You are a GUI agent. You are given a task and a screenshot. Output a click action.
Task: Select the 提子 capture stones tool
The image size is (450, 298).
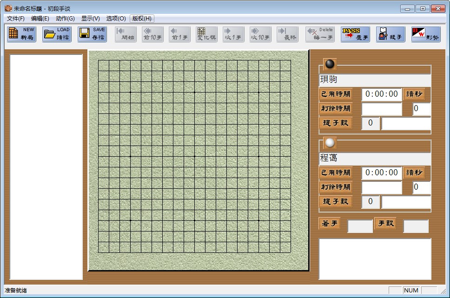click(390, 34)
